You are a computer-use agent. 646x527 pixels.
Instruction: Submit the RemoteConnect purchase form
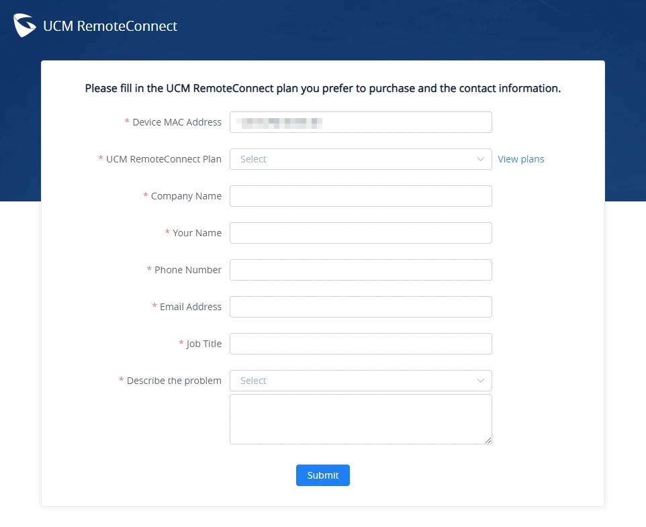tap(322, 475)
